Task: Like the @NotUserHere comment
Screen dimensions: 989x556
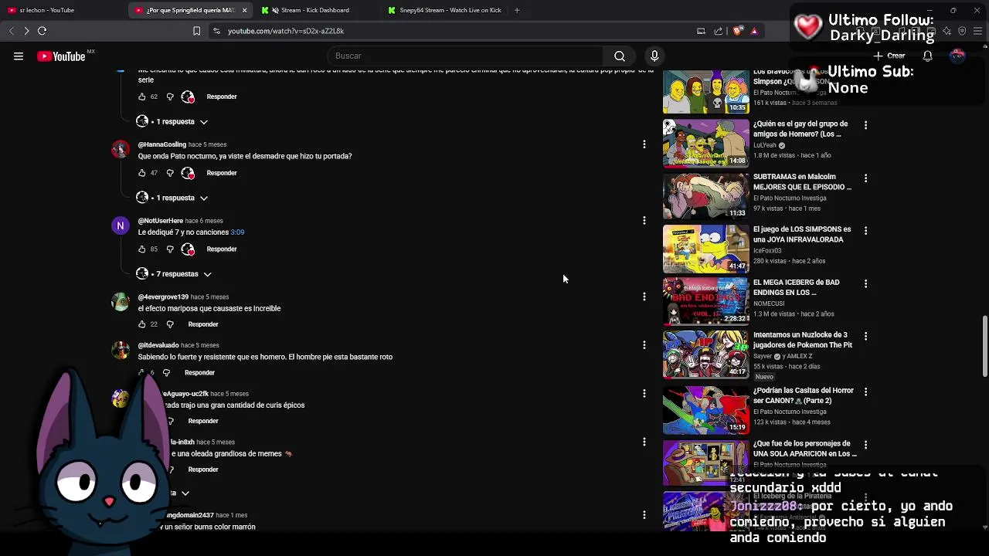Action: [141, 249]
